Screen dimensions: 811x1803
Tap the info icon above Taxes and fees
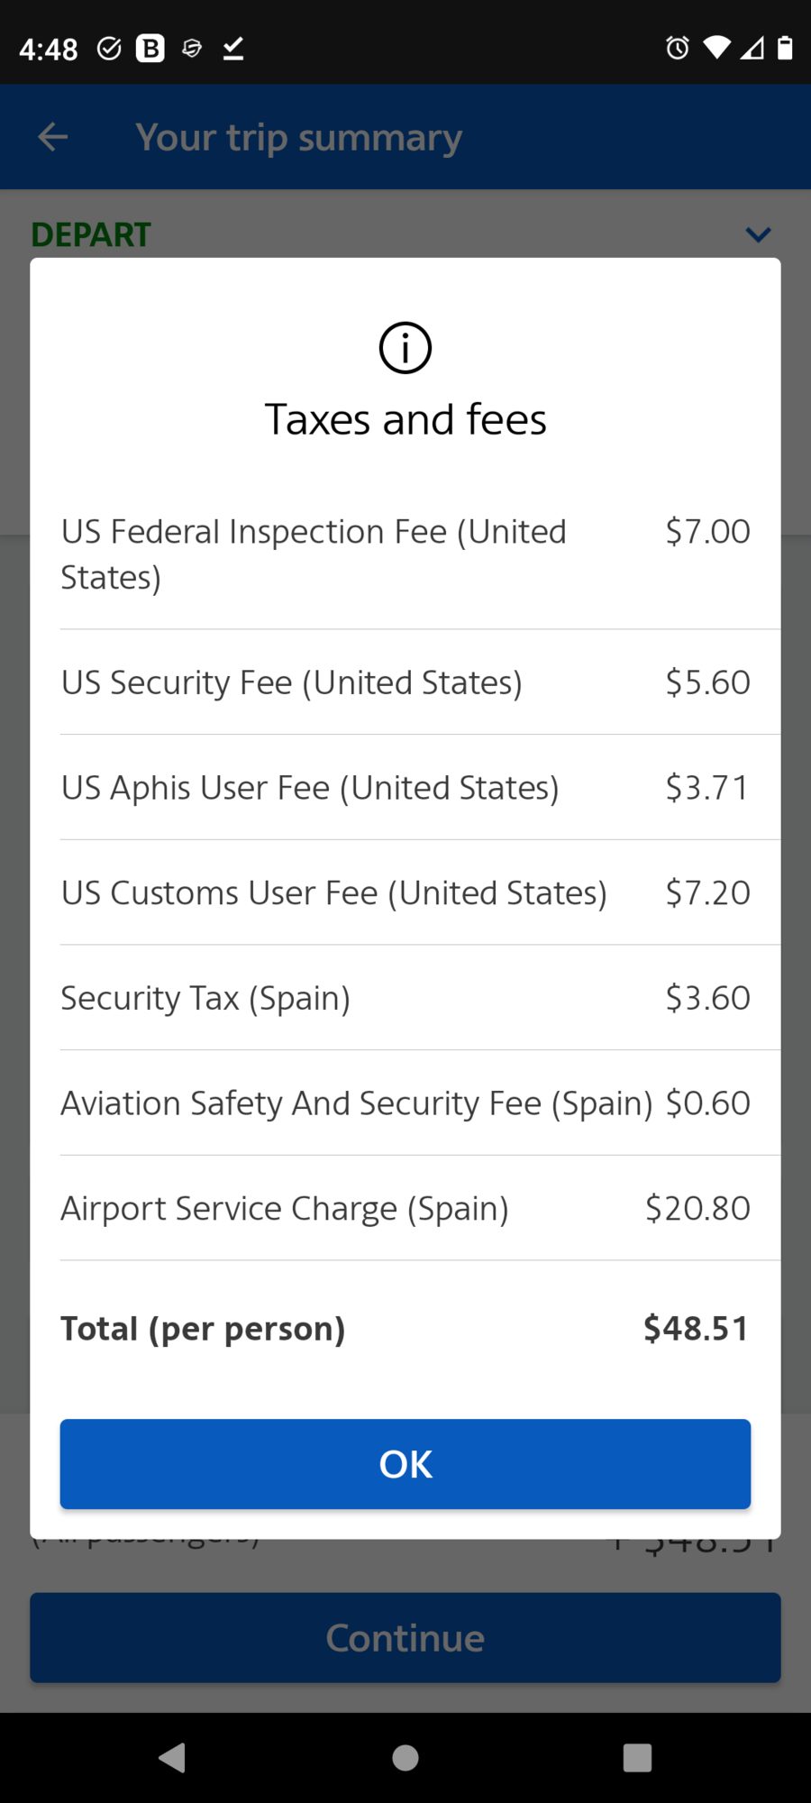[x=405, y=348]
